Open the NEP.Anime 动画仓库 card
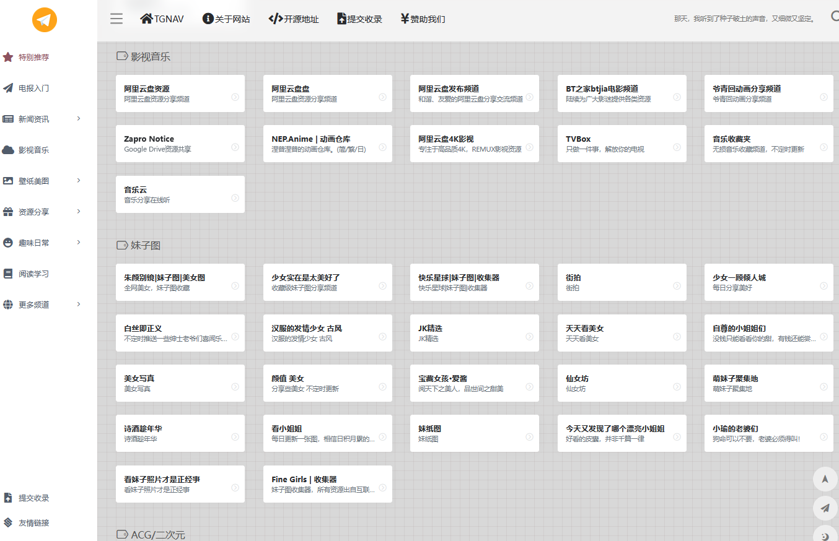Image resolution: width=839 pixels, height=541 pixels. click(327, 144)
